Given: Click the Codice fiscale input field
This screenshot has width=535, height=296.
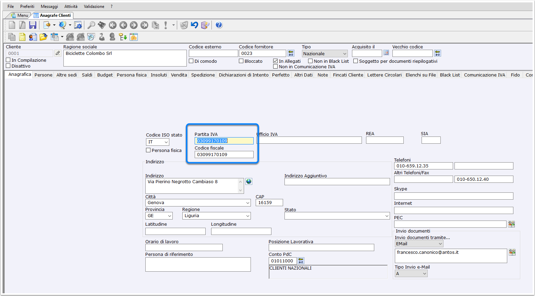Looking at the screenshot, I should point(224,154).
